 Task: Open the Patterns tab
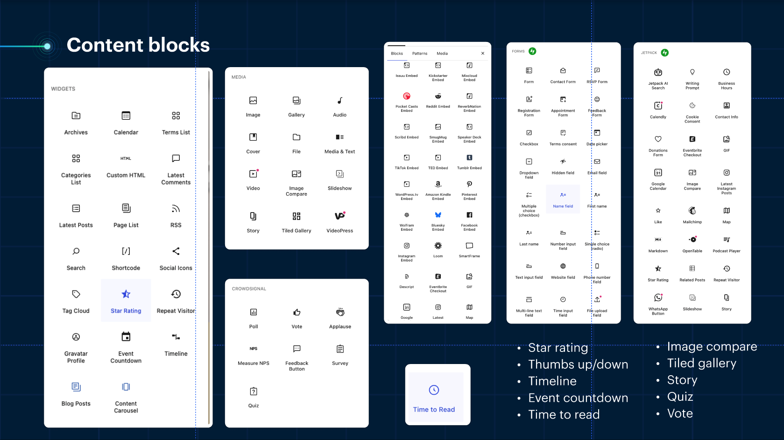[x=420, y=54]
